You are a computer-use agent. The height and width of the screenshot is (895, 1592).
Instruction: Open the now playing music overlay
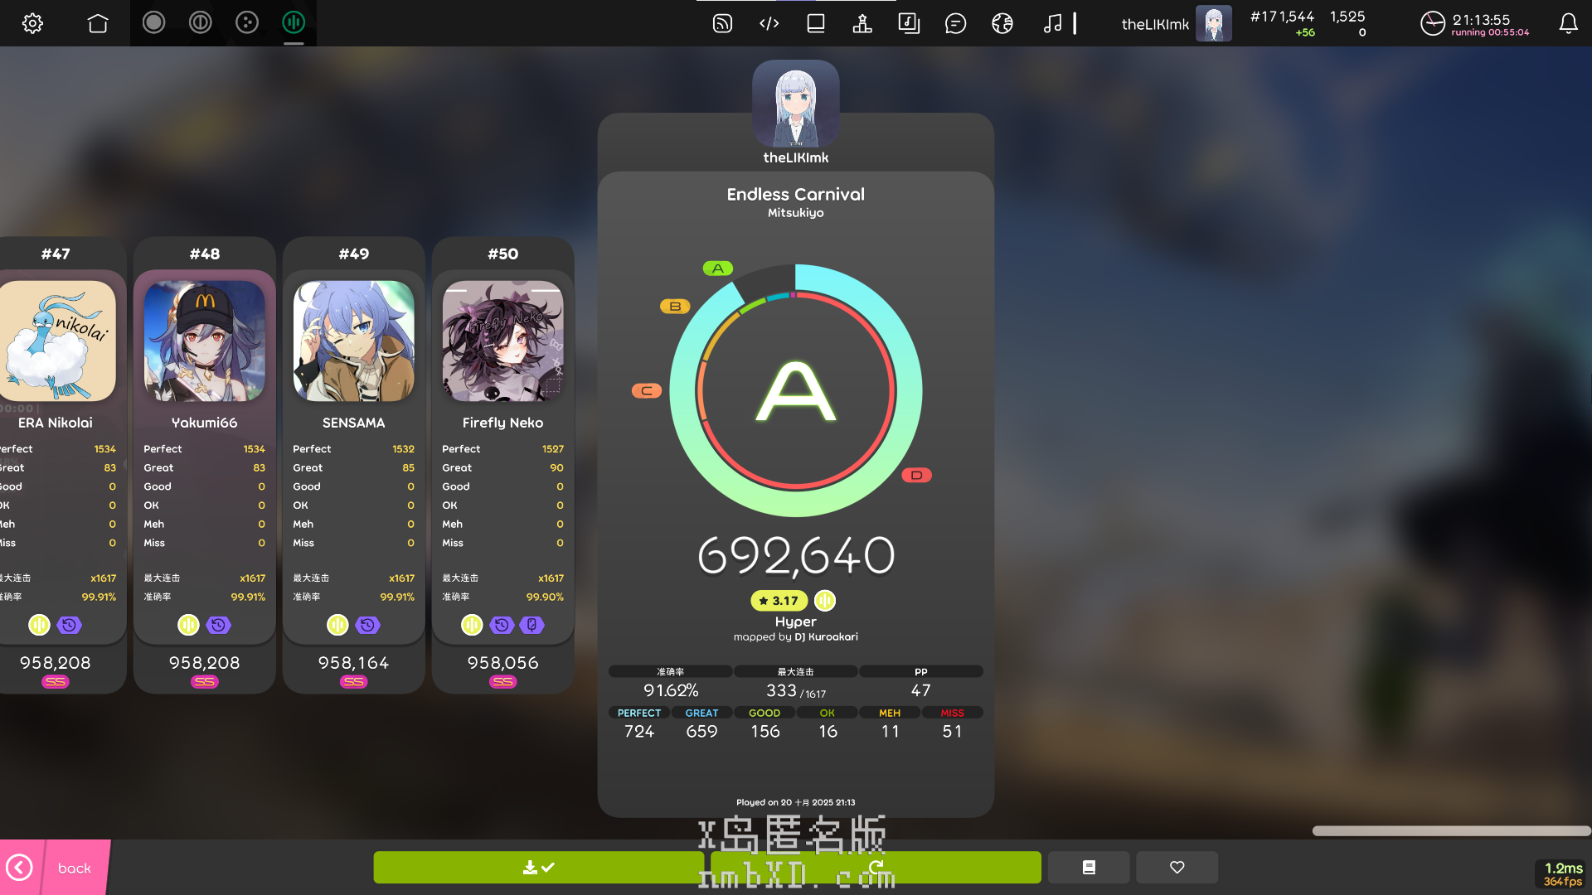[1052, 23]
